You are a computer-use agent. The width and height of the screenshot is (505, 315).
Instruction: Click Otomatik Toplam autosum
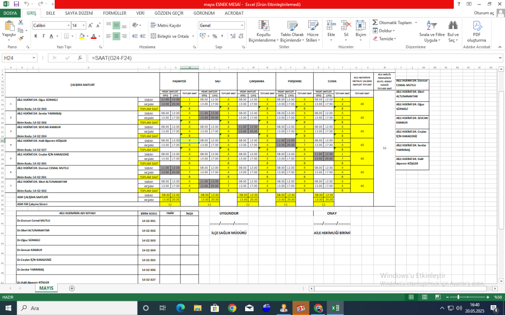point(392,23)
